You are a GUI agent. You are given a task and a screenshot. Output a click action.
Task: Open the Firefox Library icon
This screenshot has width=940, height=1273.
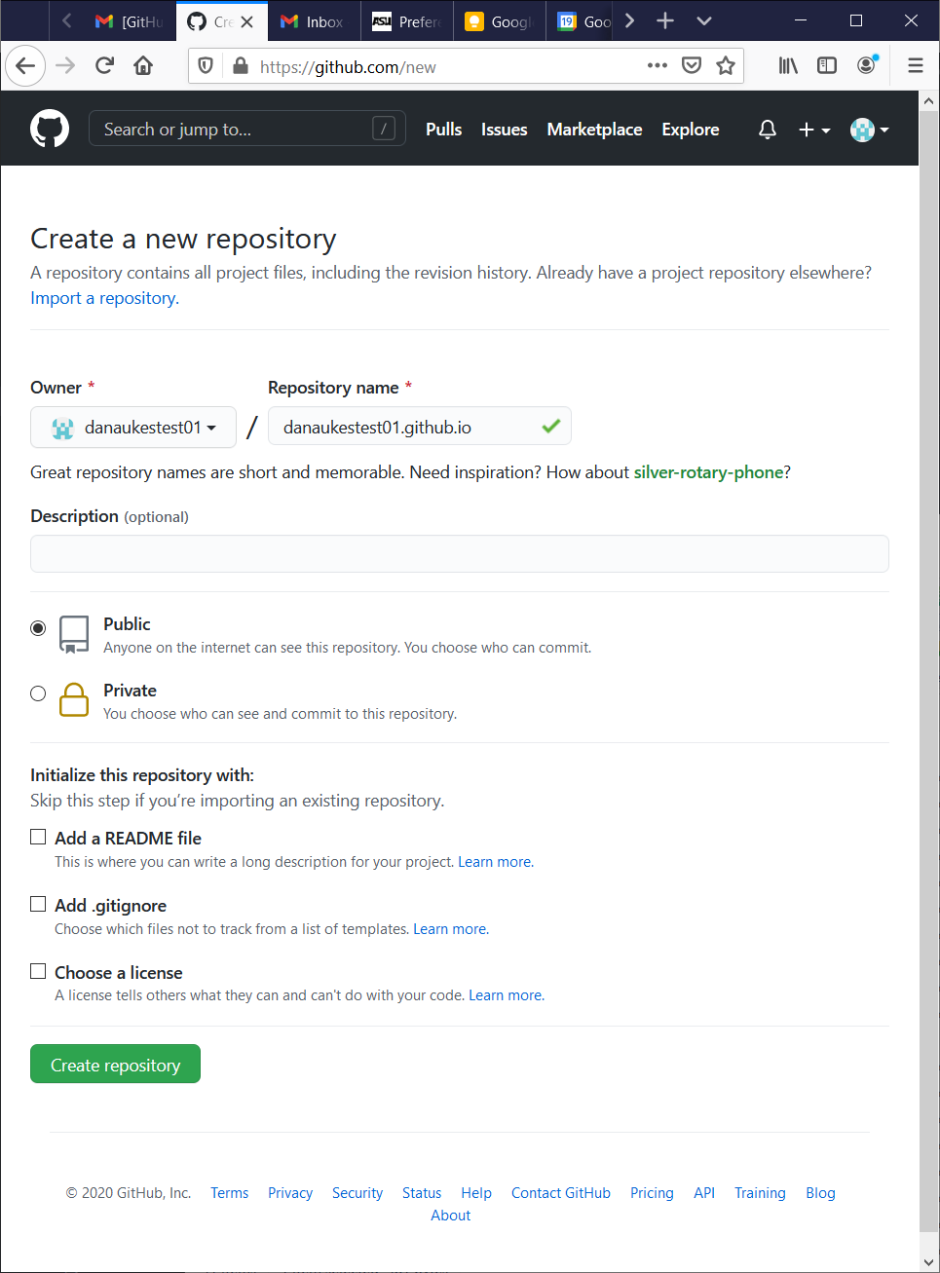coord(788,65)
